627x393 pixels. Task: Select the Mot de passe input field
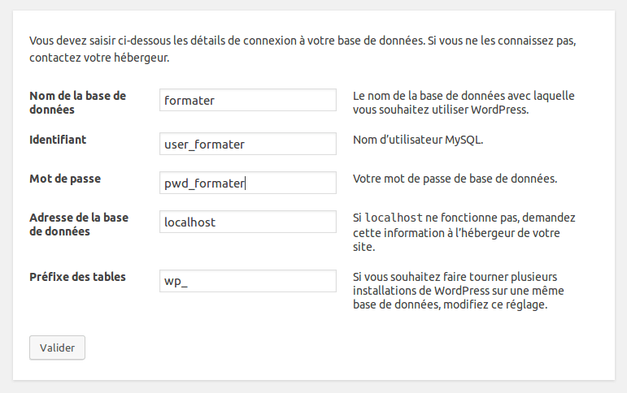pos(248,184)
